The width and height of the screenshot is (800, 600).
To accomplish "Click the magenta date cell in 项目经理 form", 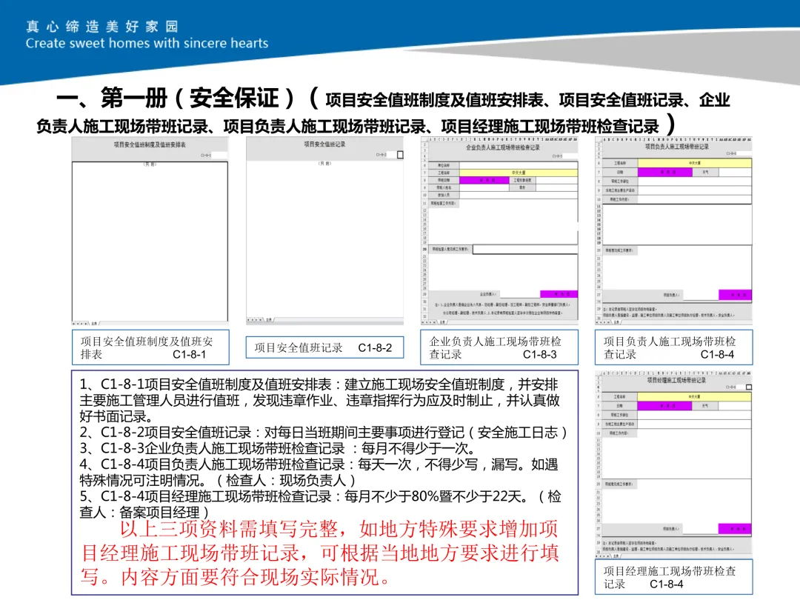I will tap(664, 406).
